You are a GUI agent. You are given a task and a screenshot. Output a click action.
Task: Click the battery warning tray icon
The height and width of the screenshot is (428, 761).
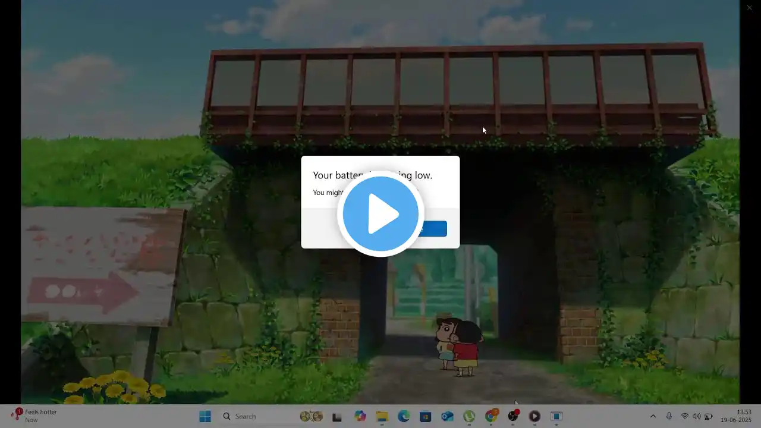point(709,416)
